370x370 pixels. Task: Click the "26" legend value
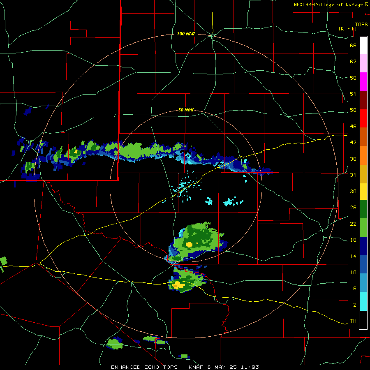[353, 208]
